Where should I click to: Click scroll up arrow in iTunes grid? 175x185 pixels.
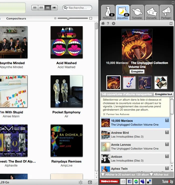coord(97,173)
